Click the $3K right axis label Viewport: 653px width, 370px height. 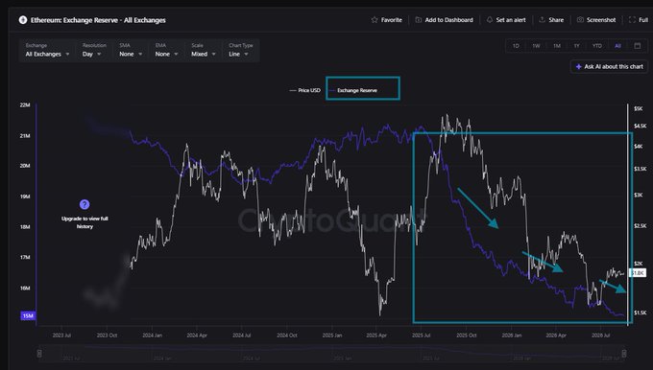(638, 195)
